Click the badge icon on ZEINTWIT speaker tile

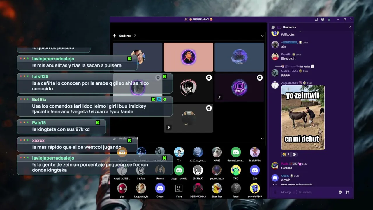coord(260,78)
